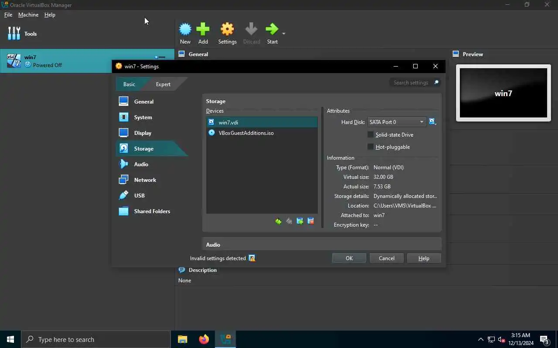This screenshot has height=348, width=558.
Task: Click the OK button
Action: pyautogui.click(x=349, y=258)
